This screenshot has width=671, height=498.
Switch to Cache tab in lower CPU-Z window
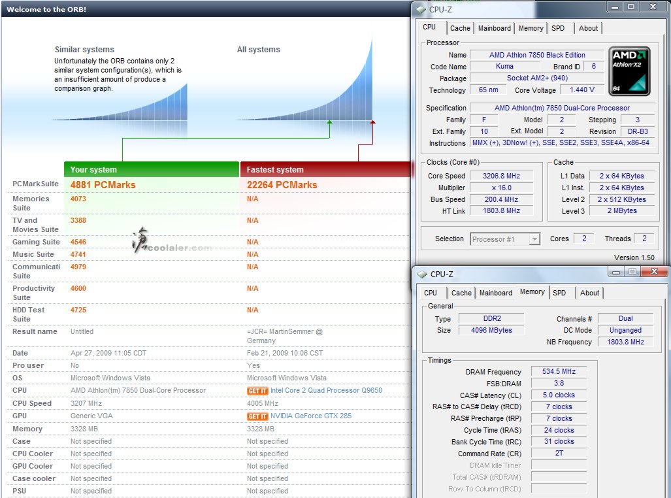[461, 293]
